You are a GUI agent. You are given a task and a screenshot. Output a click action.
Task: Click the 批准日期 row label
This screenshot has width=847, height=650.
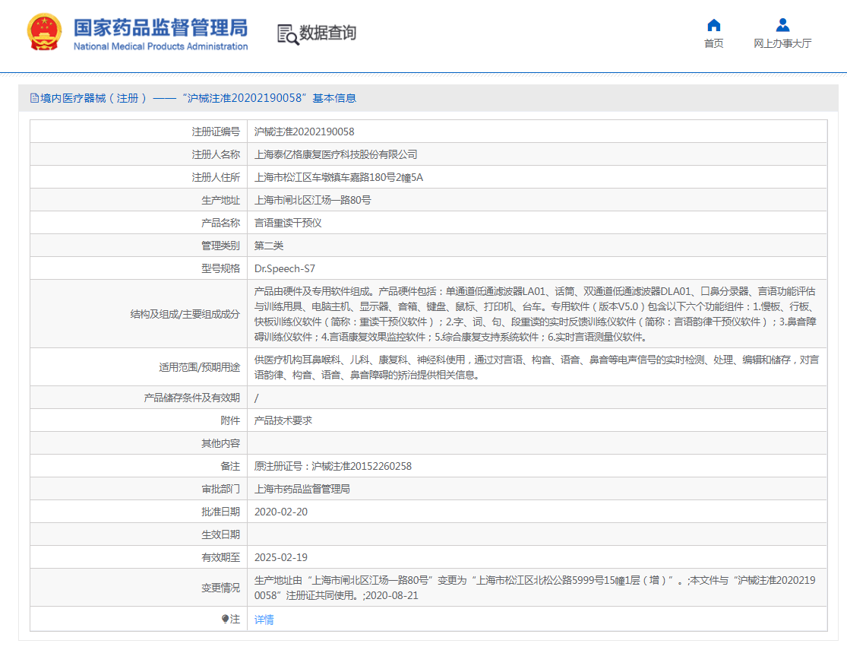tap(220, 512)
